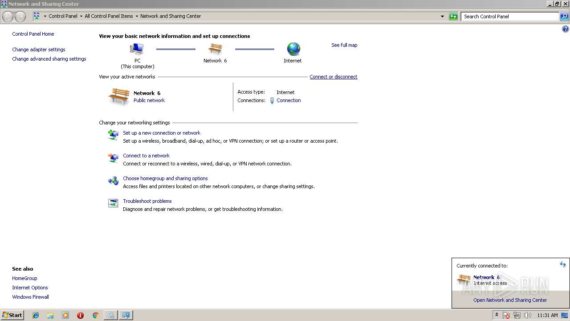570x321 pixels.
Task: Open the address bar history dropdown
Action: [442, 16]
